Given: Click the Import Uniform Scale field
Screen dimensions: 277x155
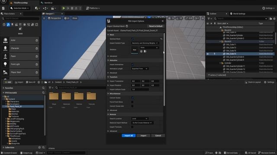Looking at the screenshot, I should (x=140, y=90).
